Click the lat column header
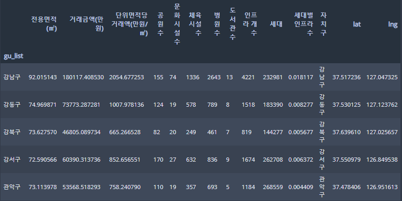Screen dimensions: 402x201 tap(357, 24)
